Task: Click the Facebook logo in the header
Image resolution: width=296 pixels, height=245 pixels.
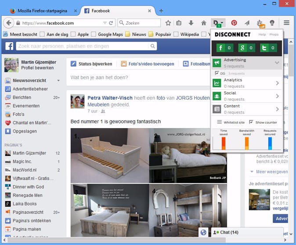Action: [9, 46]
